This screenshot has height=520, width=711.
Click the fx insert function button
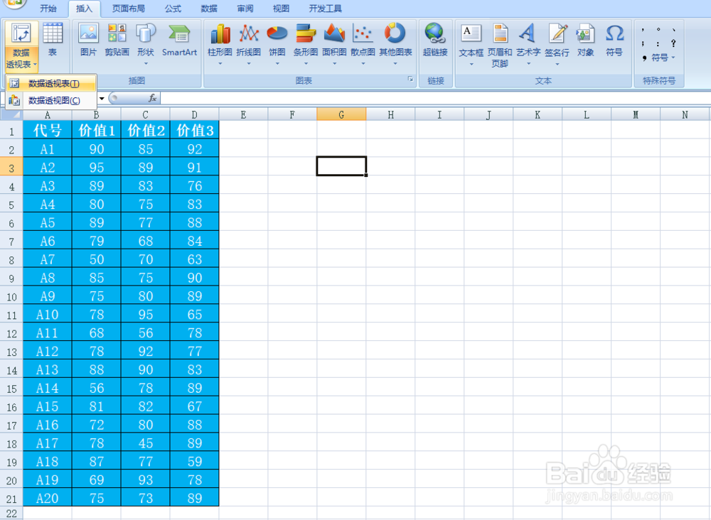click(152, 98)
